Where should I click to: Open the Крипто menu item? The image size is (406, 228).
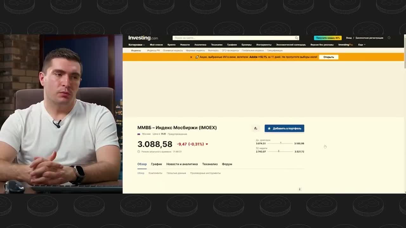(171, 45)
